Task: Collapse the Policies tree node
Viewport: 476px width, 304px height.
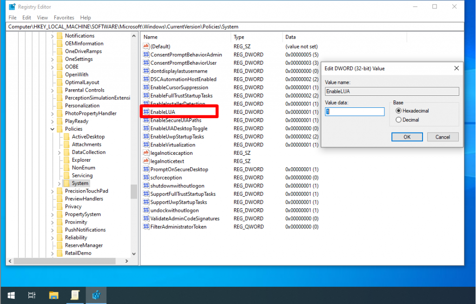Action: pos(53,129)
